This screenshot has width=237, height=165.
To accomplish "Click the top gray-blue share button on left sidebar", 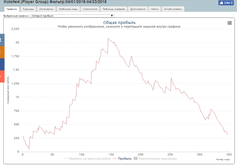I will pyautogui.click(x=2, y=40).
